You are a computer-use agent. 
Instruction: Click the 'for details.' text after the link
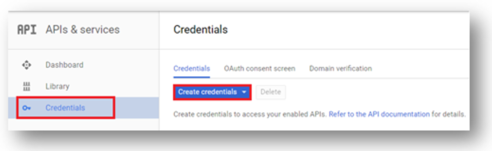point(449,114)
